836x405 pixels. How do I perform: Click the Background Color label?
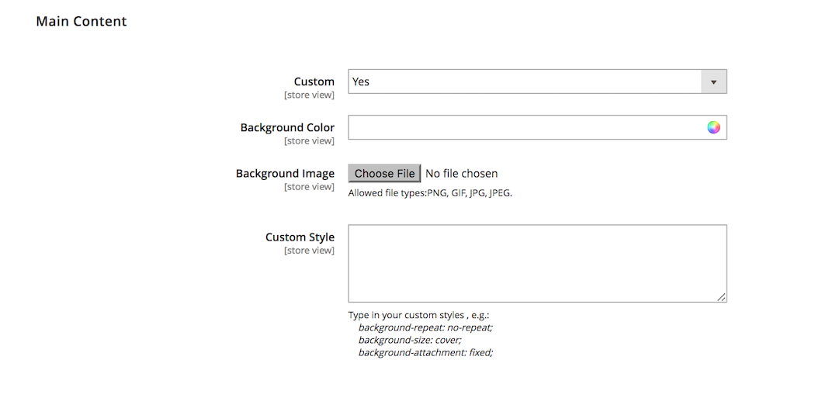pyautogui.click(x=287, y=127)
